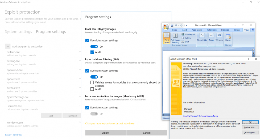Expand the splwow64.exe program entry
260x139 pixels.
80,69
